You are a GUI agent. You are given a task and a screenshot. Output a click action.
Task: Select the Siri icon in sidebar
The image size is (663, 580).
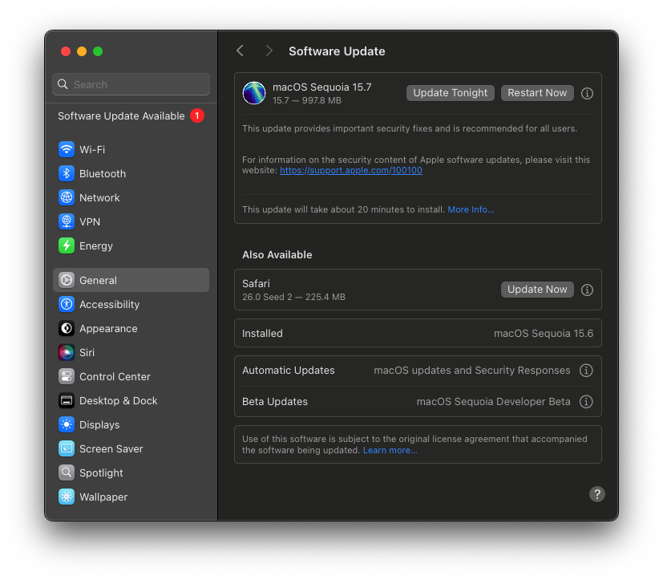(67, 353)
